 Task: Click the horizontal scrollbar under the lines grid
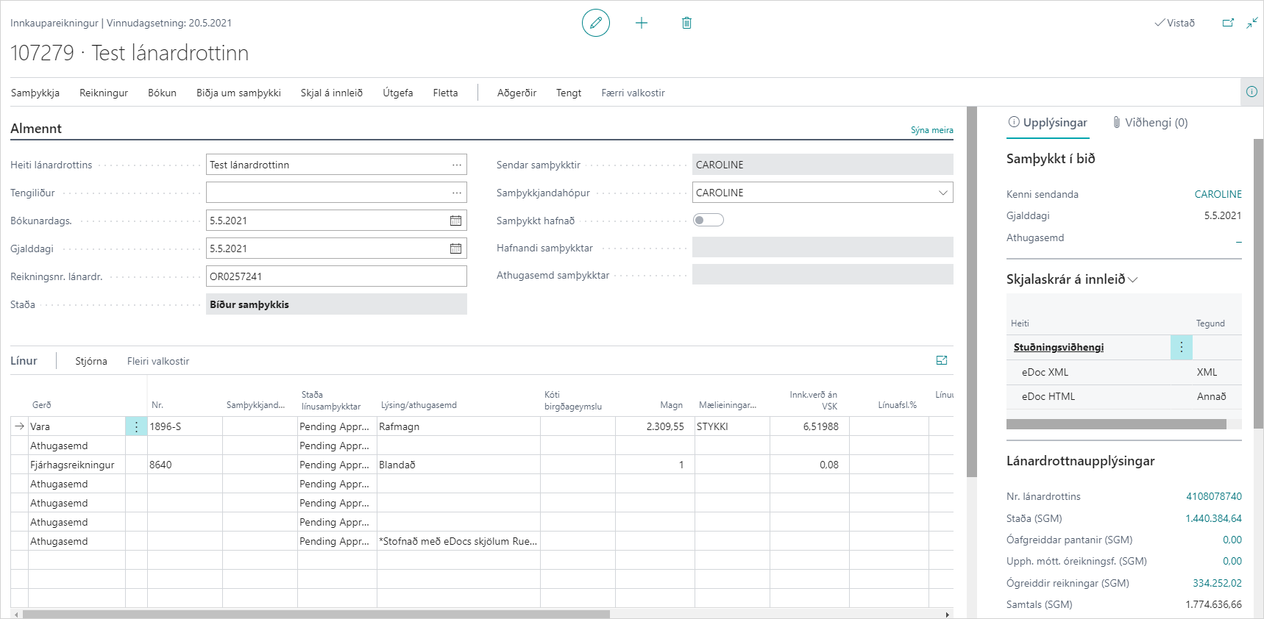tap(316, 614)
